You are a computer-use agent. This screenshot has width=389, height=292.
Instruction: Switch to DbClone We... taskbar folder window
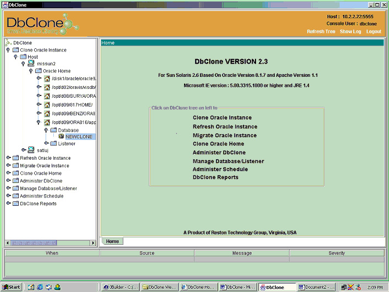pyautogui.click(x=159, y=287)
